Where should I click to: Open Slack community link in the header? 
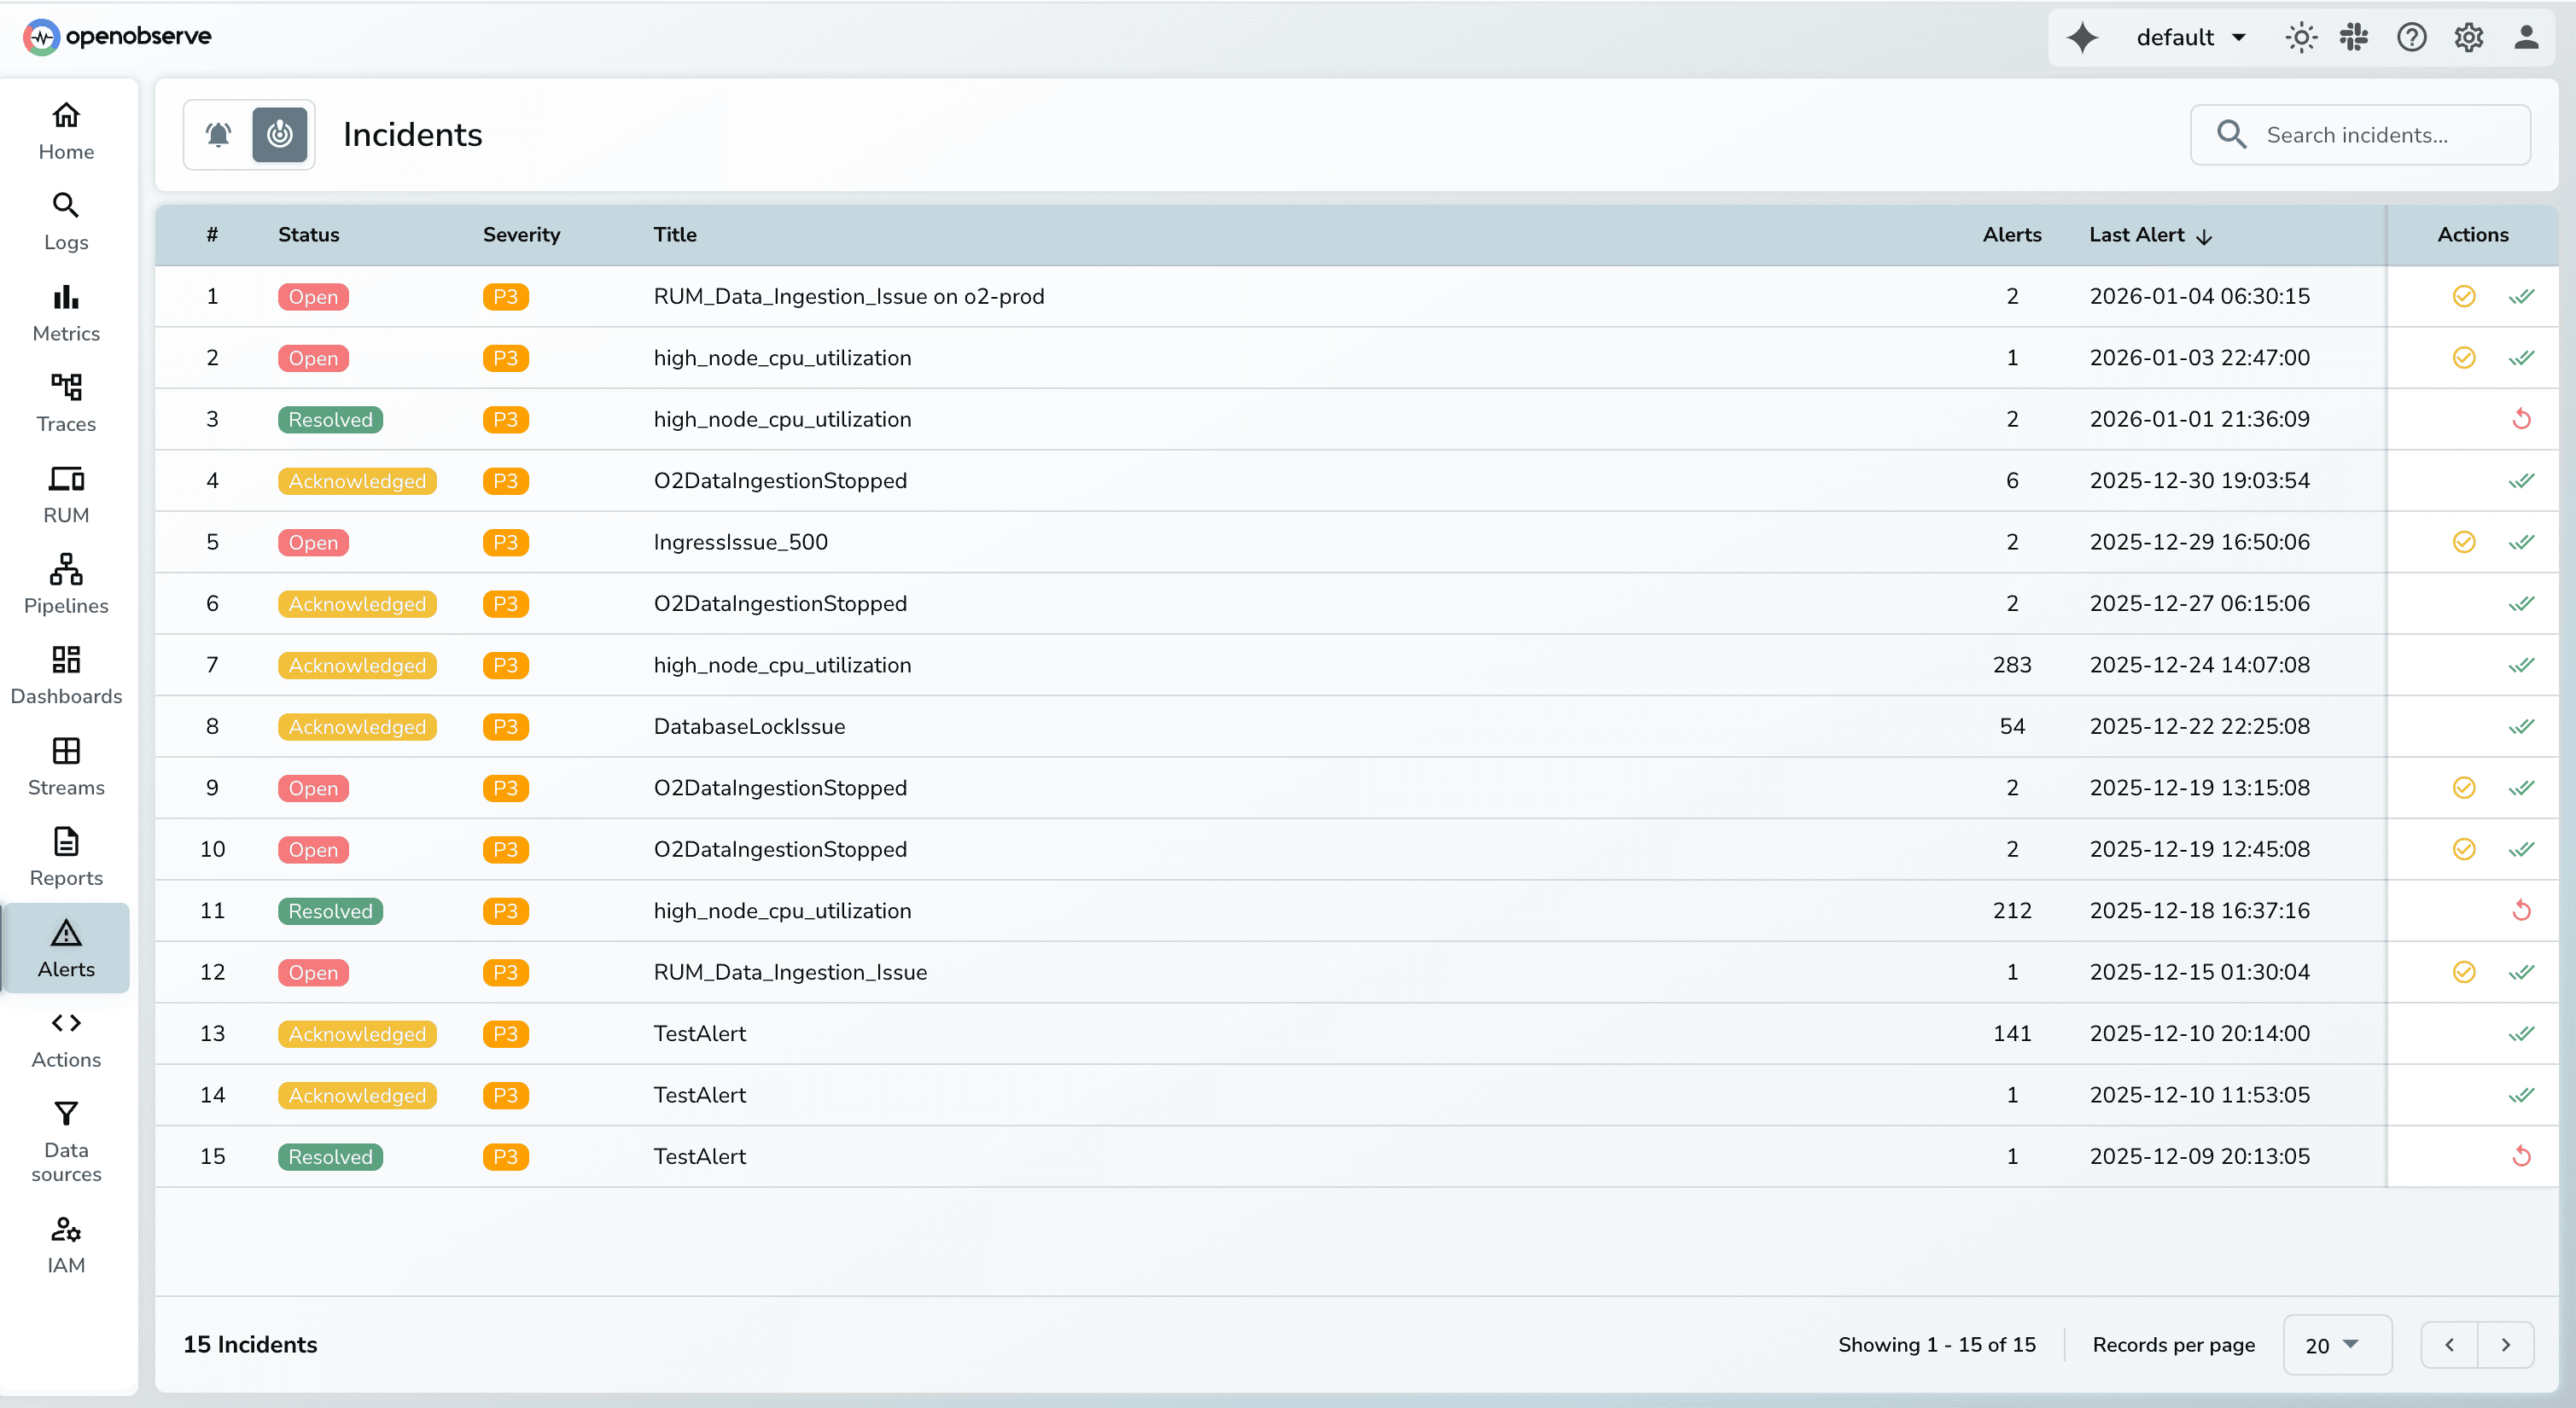click(x=2354, y=37)
